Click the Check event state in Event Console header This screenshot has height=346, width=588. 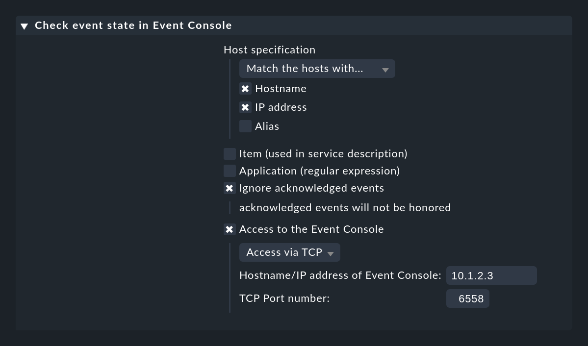(x=133, y=25)
